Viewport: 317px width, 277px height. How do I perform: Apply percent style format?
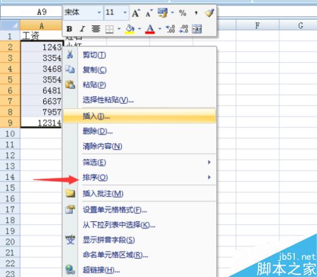pos(183,13)
